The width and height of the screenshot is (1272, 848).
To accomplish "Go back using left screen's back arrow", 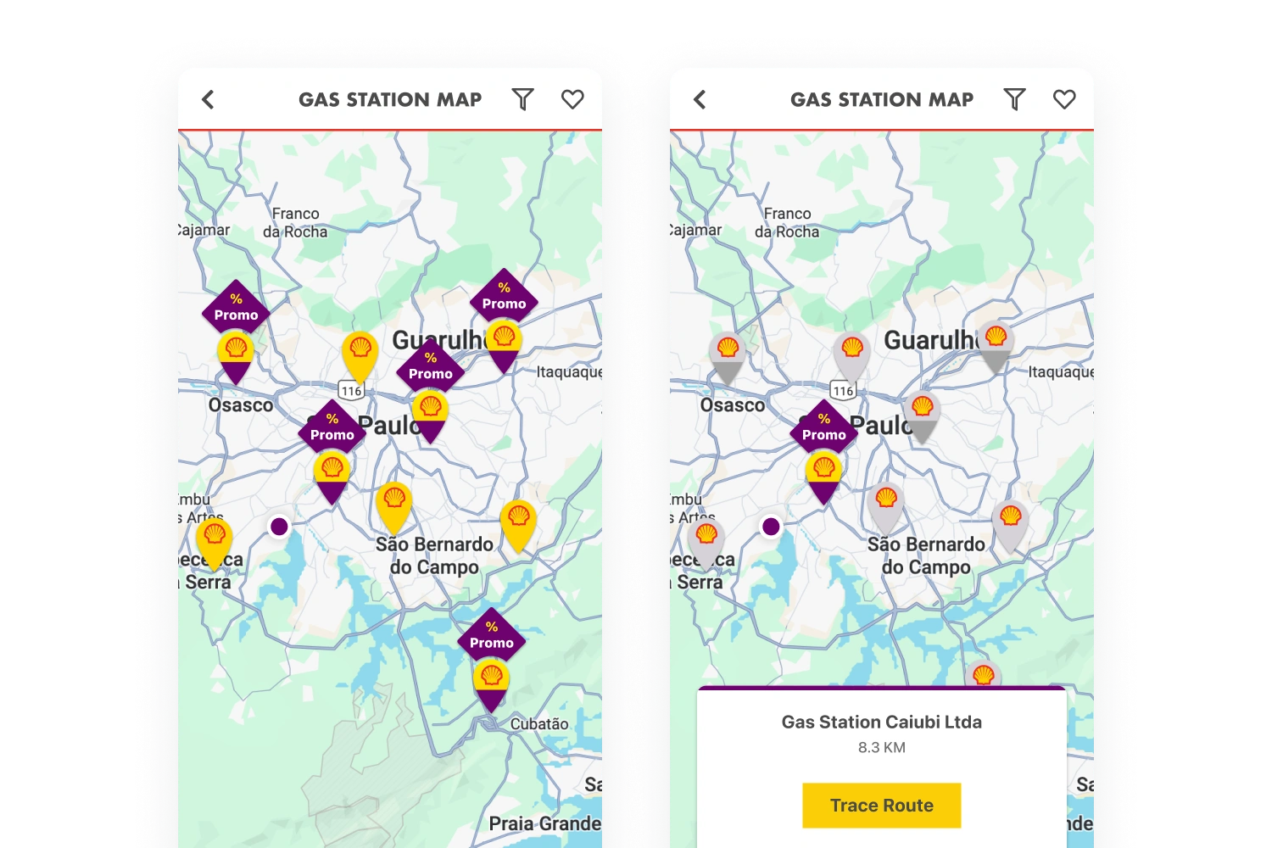I will (208, 99).
